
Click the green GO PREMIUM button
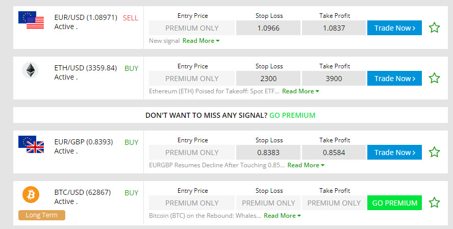pos(394,203)
